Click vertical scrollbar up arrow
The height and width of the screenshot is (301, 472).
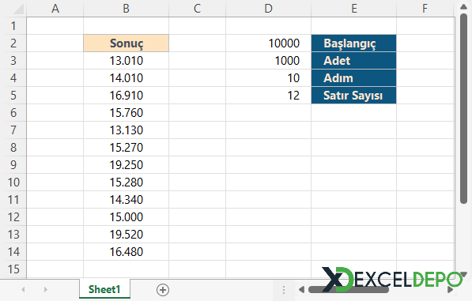coord(464,6)
